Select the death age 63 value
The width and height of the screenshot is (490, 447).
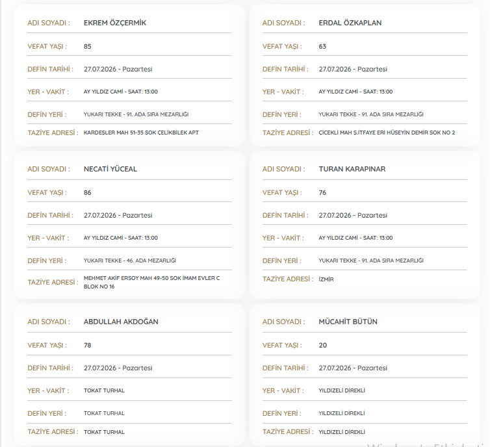click(x=322, y=47)
